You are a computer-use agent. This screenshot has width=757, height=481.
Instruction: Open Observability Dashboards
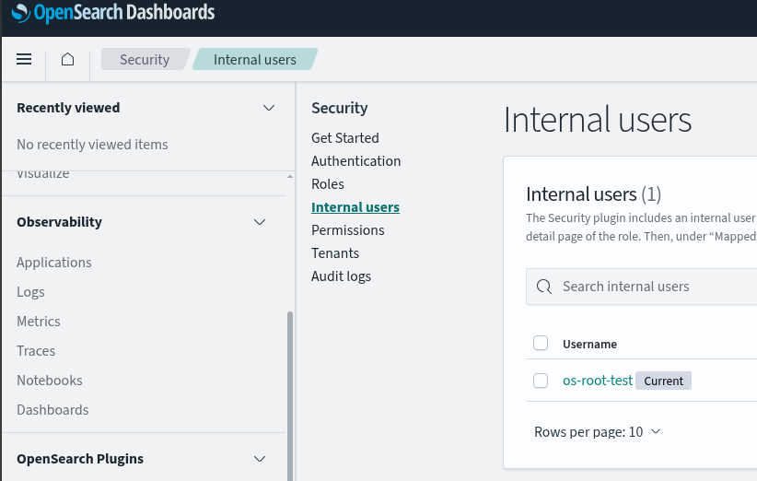pyautogui.click(x=52, y=410)
